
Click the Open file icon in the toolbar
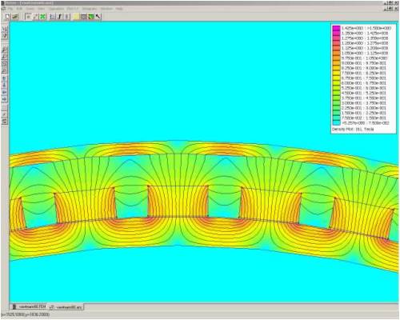click(x=15, y=17)
